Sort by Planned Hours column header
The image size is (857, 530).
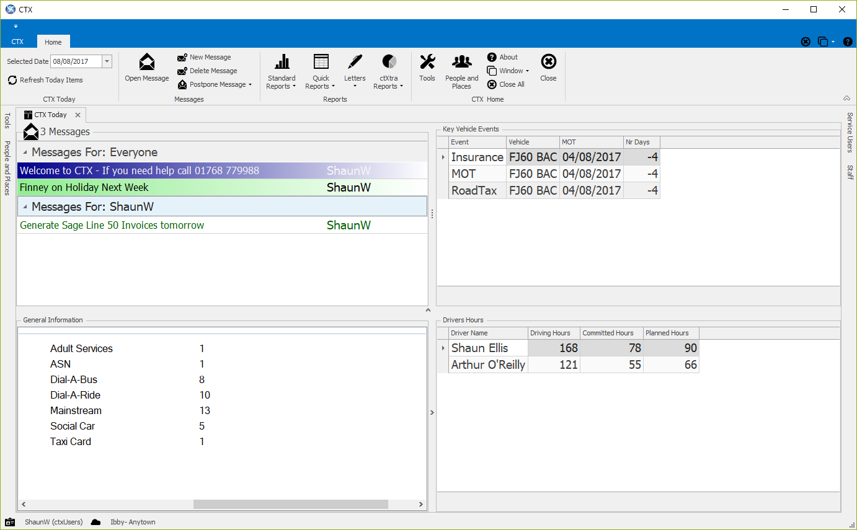pos(671,333)
